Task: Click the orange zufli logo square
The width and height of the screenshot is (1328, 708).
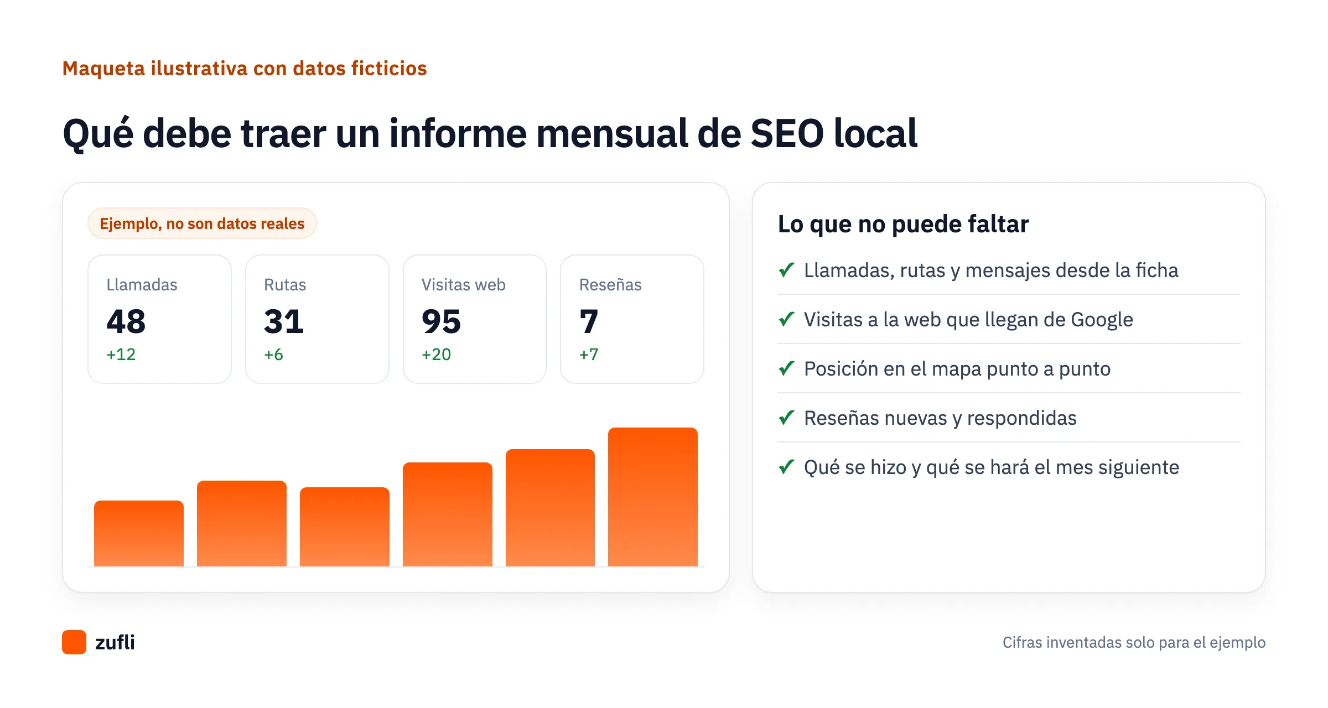Action: [x=74, y=642]
